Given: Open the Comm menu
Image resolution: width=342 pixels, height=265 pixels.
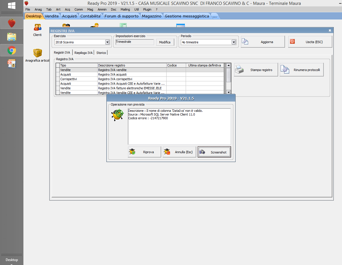Looking at the screenshot, I should pos(78,9).
